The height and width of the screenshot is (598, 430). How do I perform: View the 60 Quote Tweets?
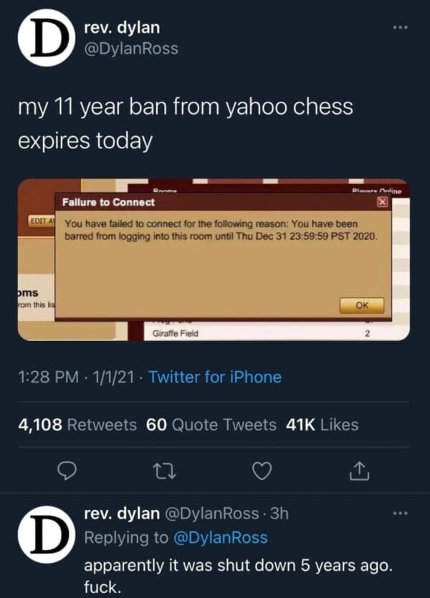click(x=211, y=425)
